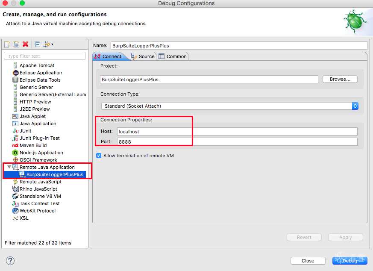Click the Debug button
373x271 pixels.
[350, 261]
